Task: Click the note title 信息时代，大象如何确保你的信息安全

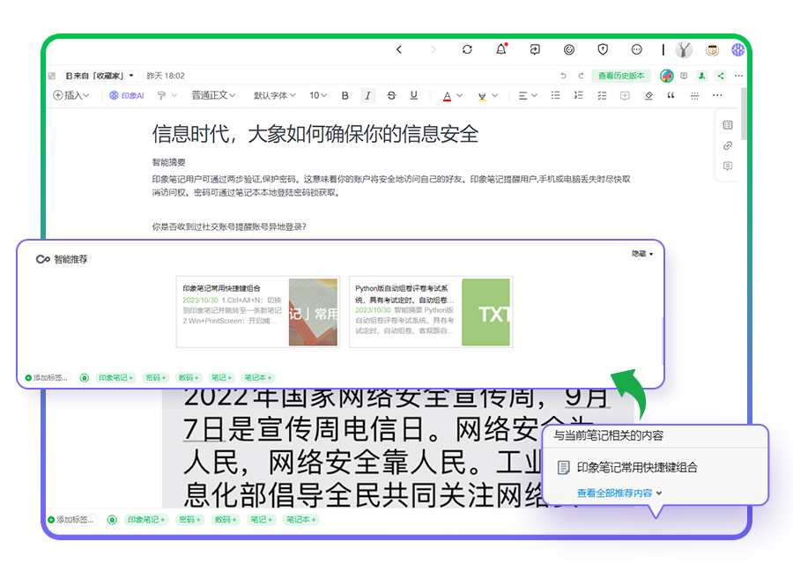Action: coord(315,134)
